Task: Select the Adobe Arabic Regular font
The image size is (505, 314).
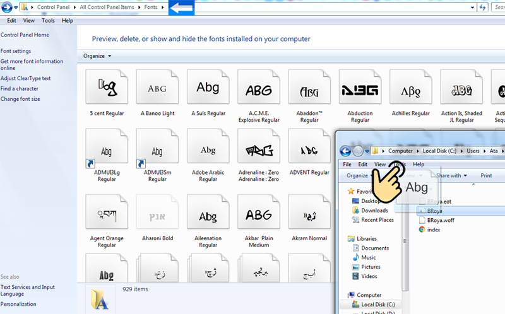Action: tap(208, 146)
